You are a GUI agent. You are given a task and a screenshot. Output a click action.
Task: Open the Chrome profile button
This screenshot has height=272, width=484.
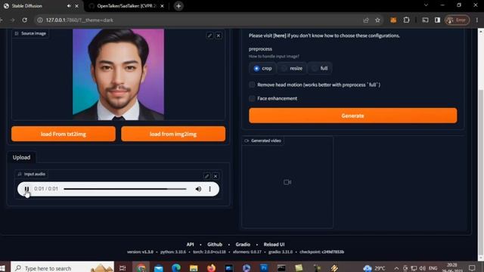(457, 20)
